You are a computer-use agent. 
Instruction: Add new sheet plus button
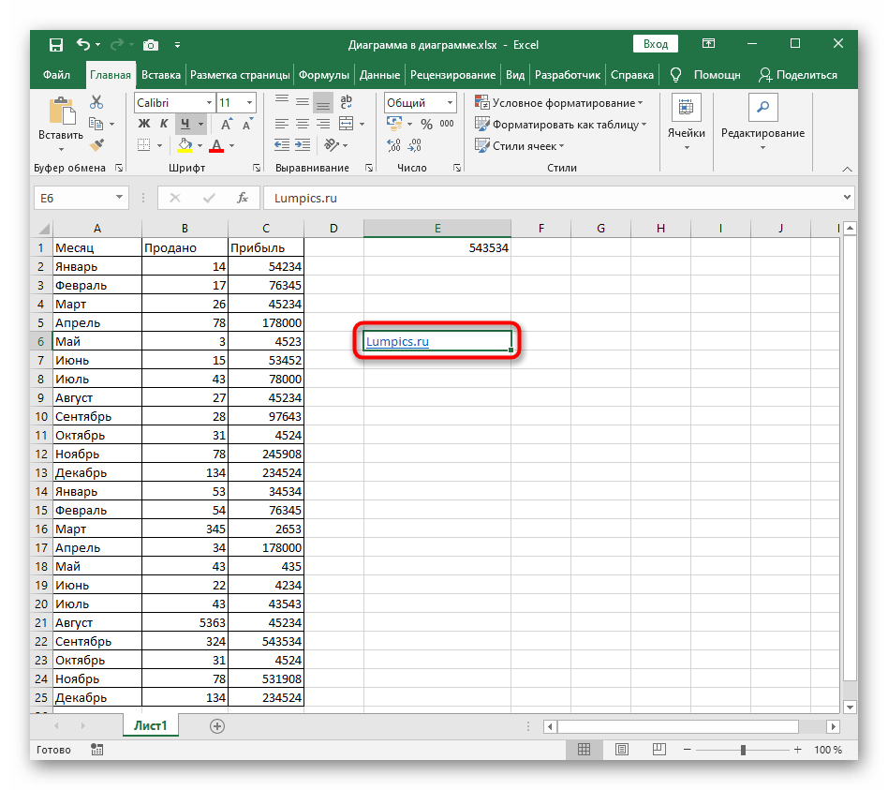pos(217,726)
